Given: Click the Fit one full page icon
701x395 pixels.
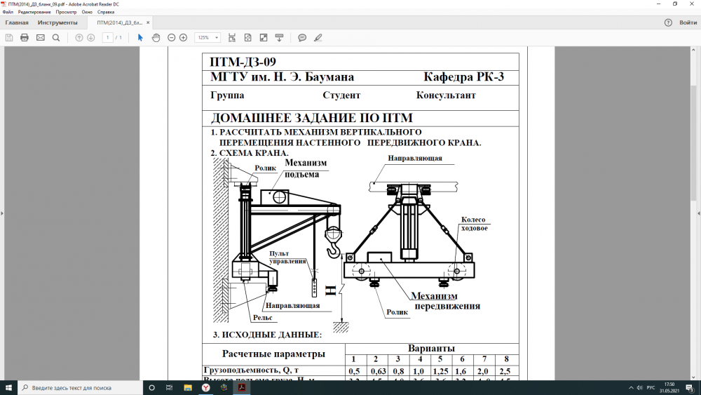Looking at the screenshot, I should pos(247,38).
